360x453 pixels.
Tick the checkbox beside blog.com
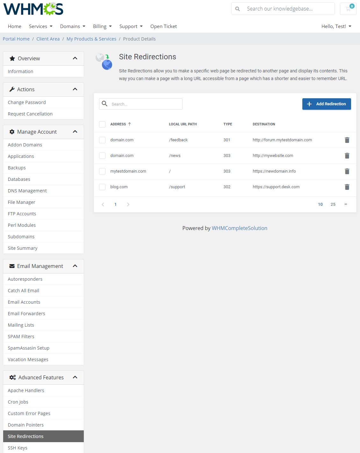tap(102, 187)
